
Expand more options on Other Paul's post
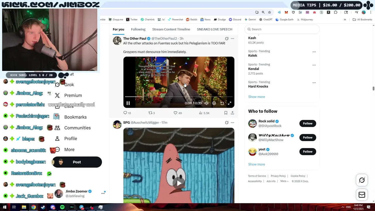(x=232, y=38)
